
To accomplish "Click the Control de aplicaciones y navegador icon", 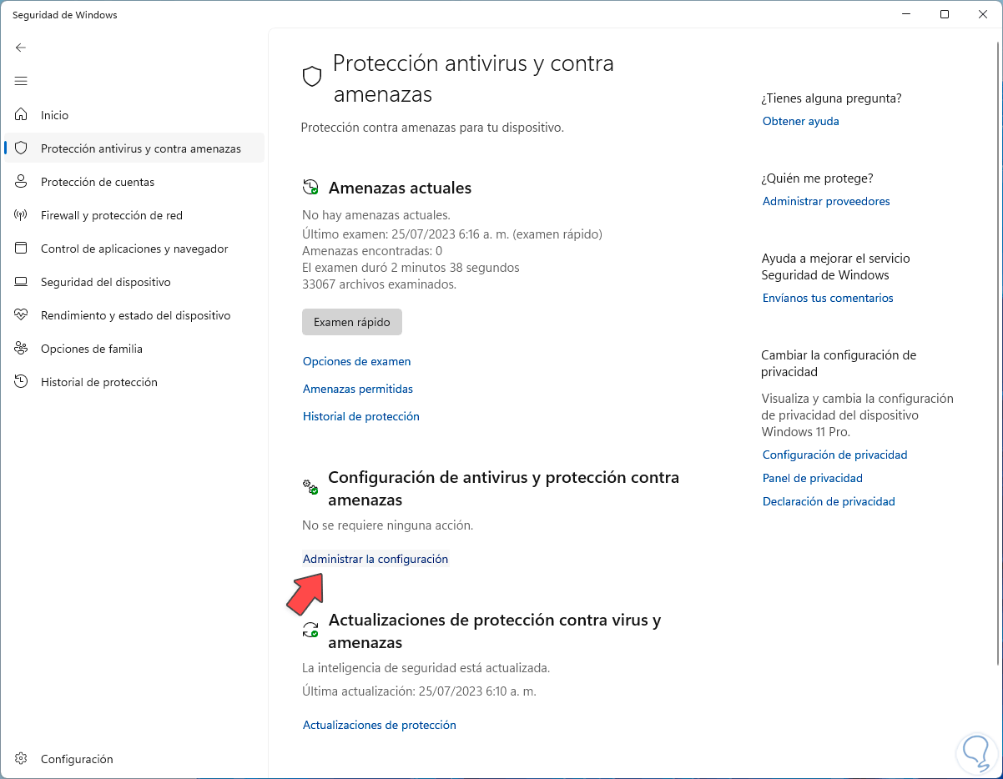I will 22,249.
